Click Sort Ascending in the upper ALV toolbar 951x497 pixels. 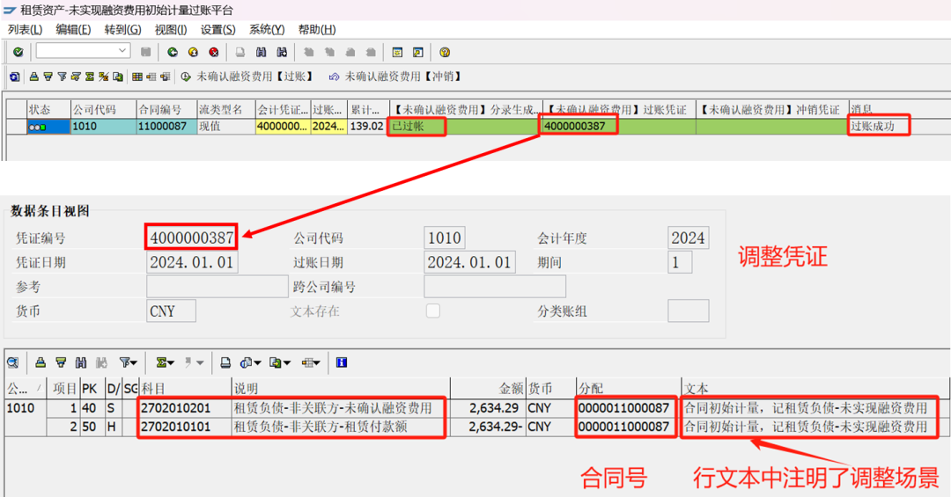(34, 77)
